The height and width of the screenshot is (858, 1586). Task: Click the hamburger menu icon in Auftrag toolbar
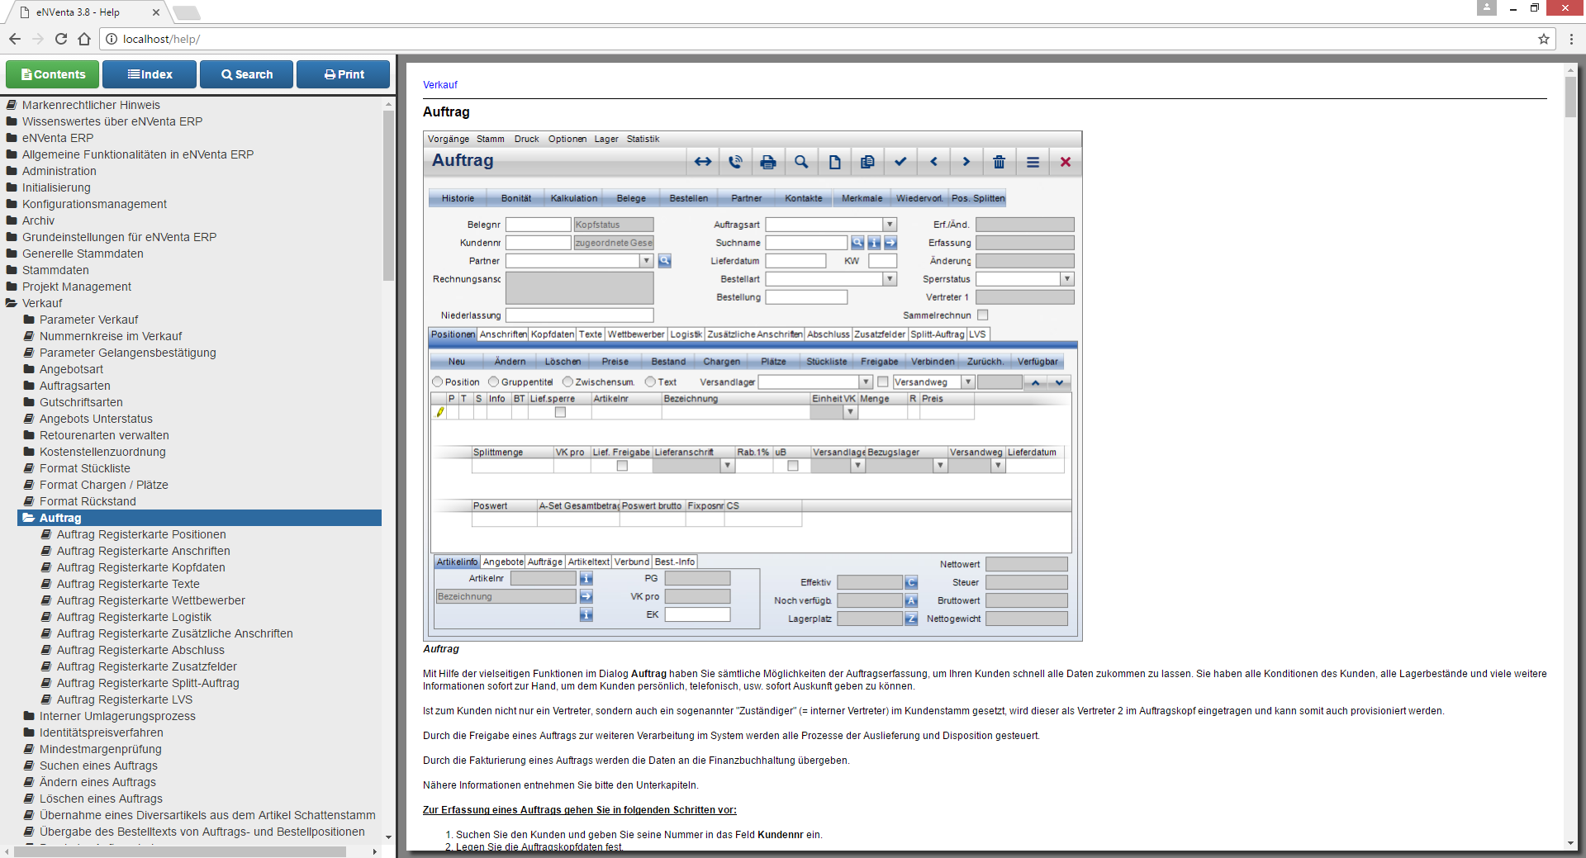(x=1033, y=162)
